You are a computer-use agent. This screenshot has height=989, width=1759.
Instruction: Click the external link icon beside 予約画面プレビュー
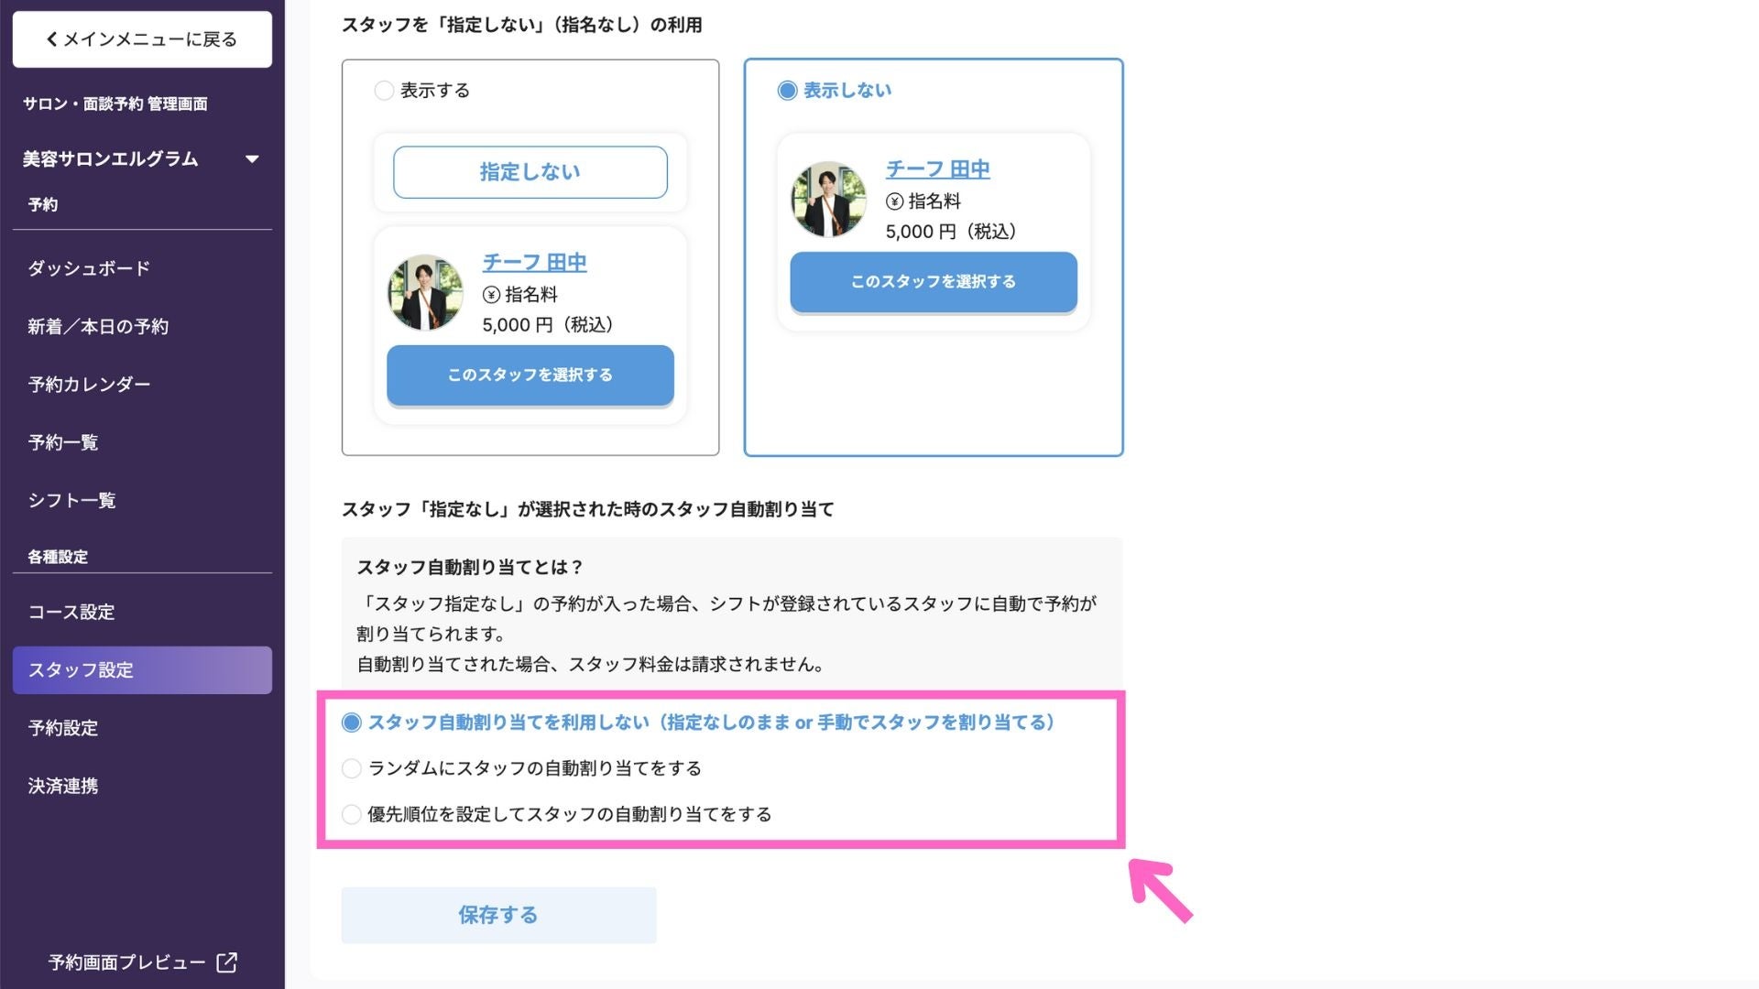(x=226, y=962)
